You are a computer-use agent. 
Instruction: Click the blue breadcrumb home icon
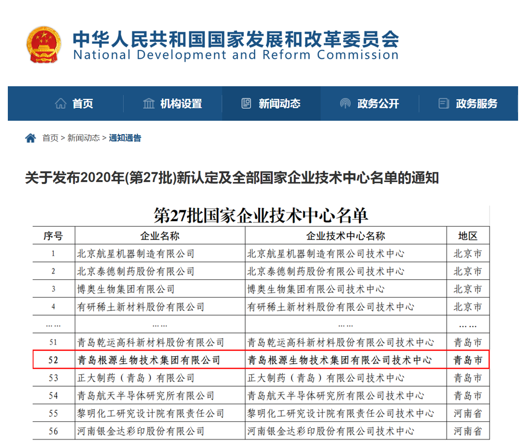pos(30,138)
